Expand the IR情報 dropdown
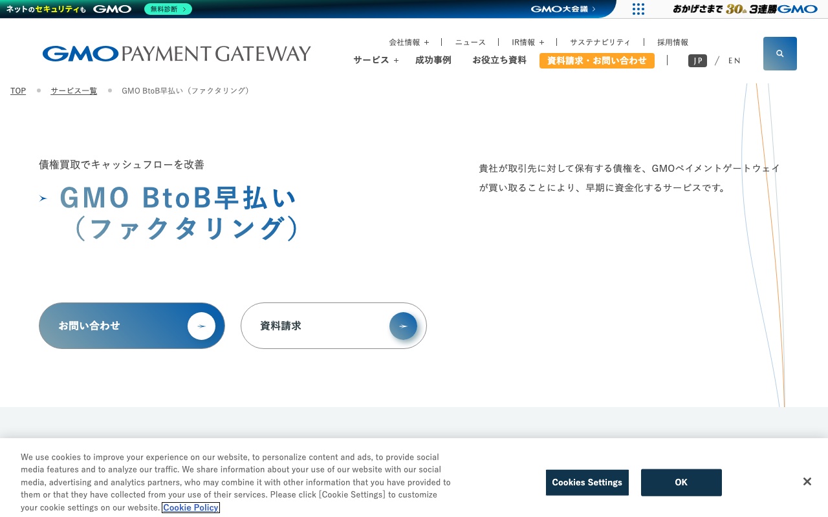The image size is (828, 517). pyautogui.click(x=527, y=42)
